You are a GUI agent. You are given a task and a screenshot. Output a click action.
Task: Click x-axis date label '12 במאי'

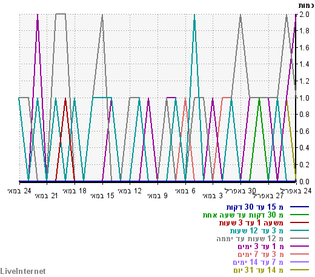(130, 191)
